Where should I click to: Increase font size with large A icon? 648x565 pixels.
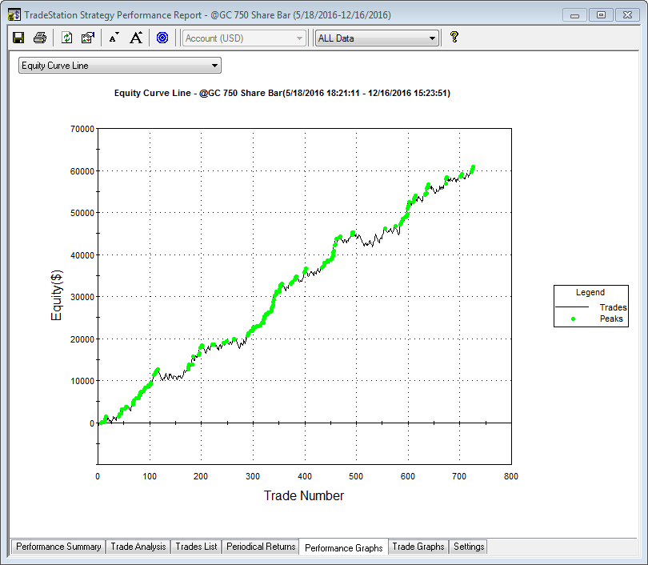(x=136, y=38)
